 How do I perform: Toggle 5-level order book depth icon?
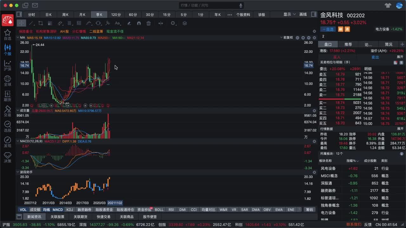tap(401, 63)
